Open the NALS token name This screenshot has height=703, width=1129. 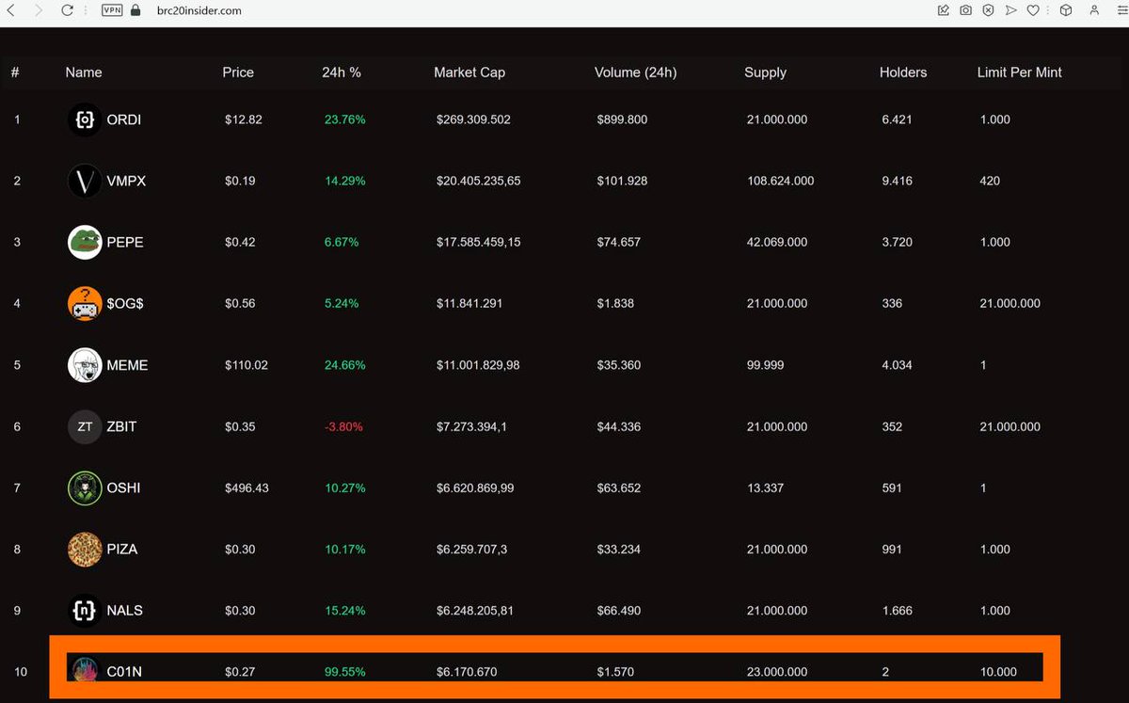[x=125, y=610]
